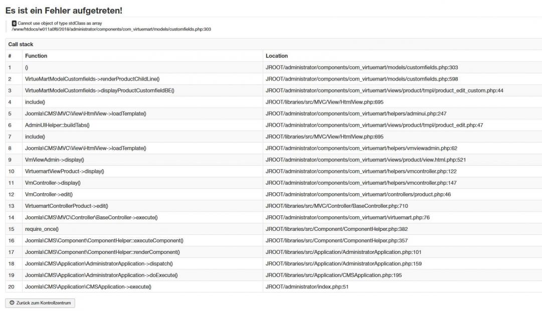
Task: Select the displayProductCustomfieldBE() function entry
Action: point(99,91)
